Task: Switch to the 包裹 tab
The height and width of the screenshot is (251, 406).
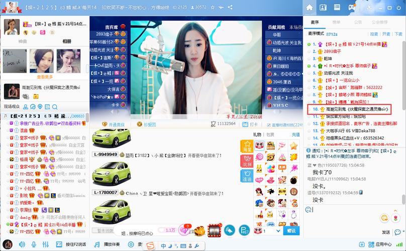Action: coord(270,135)
